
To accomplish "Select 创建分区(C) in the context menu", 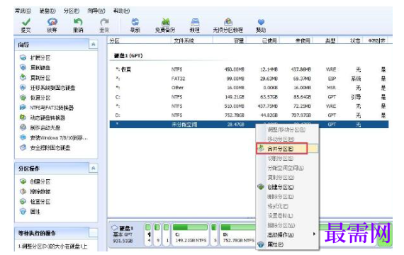I will point(287,187).
